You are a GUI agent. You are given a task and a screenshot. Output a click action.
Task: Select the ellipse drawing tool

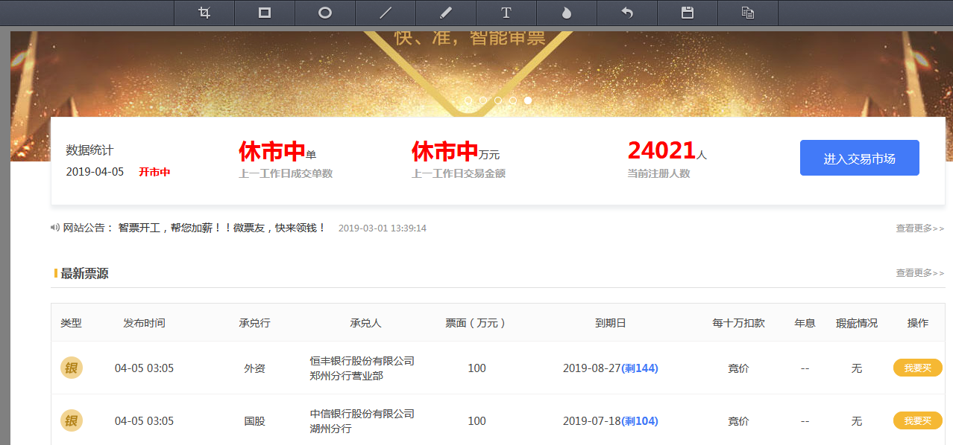pyautogui.click(x=325, y=13)
